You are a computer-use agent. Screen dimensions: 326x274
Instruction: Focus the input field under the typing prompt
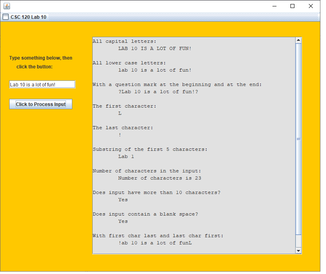42,84
